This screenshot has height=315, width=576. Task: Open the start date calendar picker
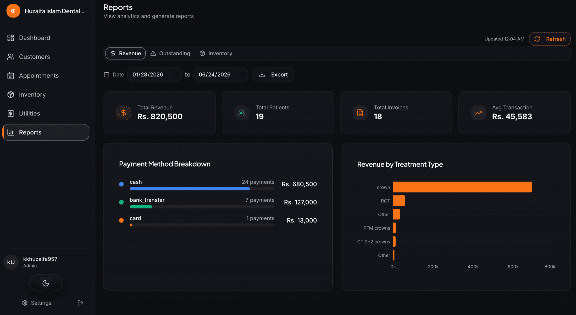177,75
